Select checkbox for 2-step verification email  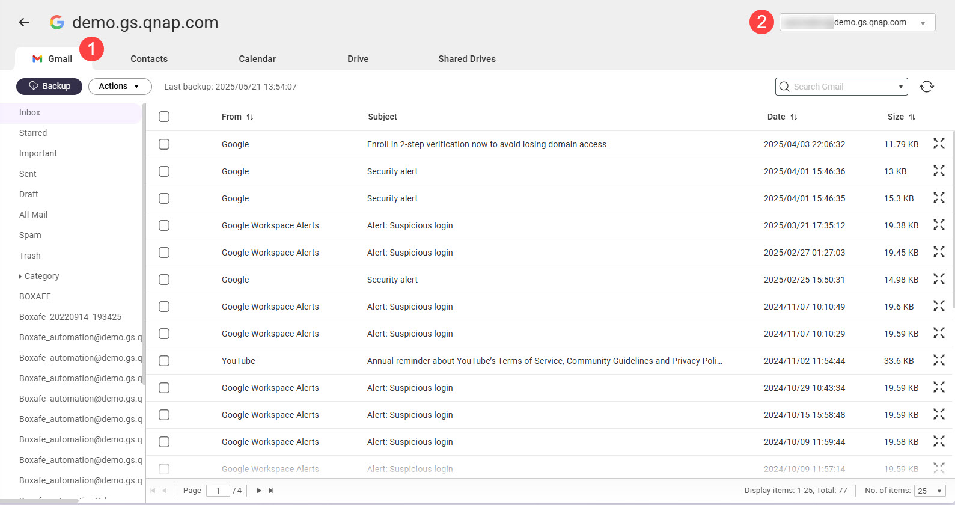click(x=164, y=144)
